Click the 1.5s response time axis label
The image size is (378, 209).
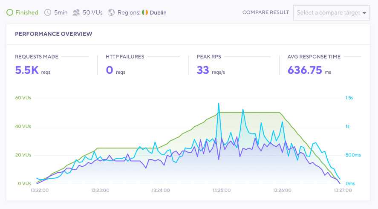349,98
